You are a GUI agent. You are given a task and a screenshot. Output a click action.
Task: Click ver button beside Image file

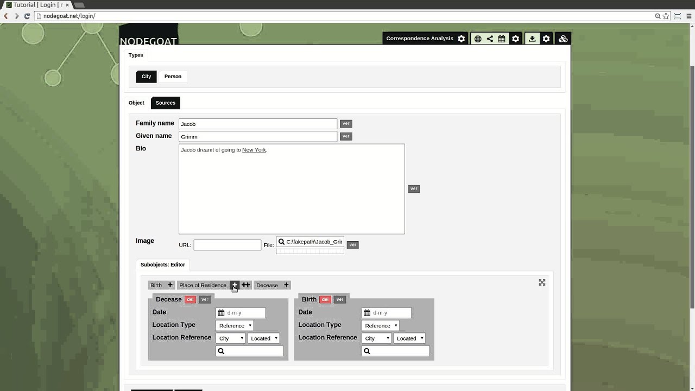pos(352,245)
